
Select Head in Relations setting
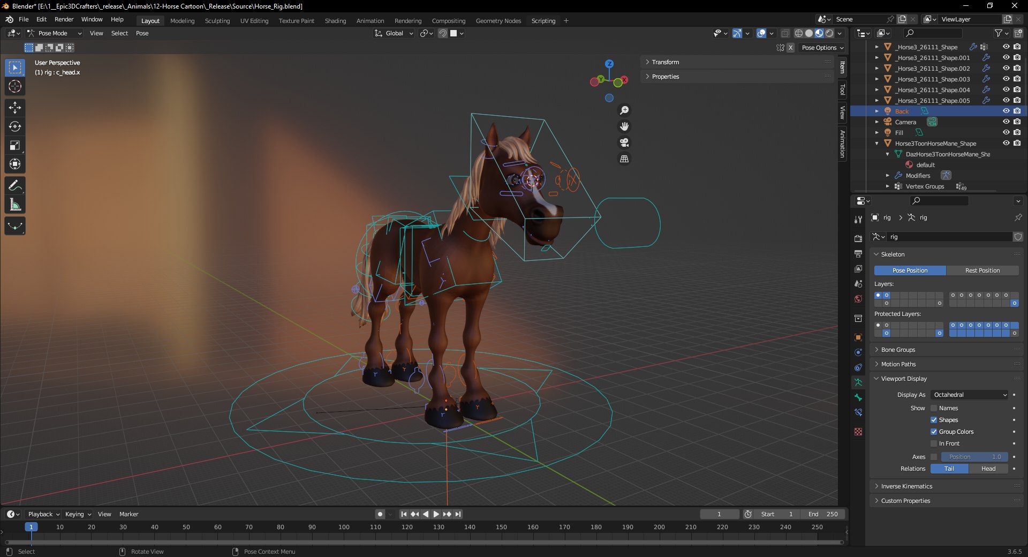[988, 469]
